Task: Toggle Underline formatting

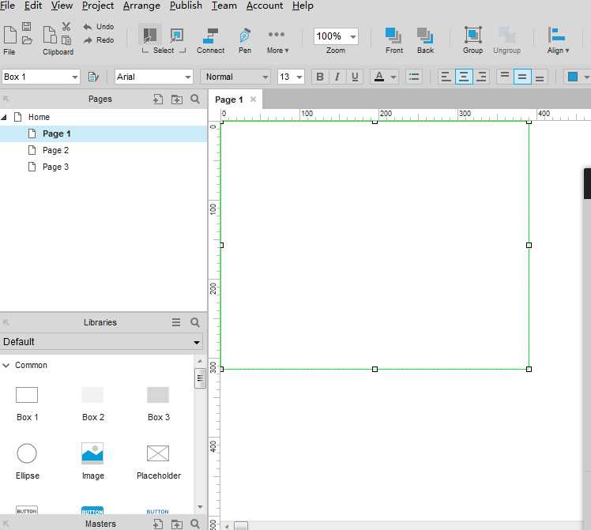Action: tap(355, 77)
